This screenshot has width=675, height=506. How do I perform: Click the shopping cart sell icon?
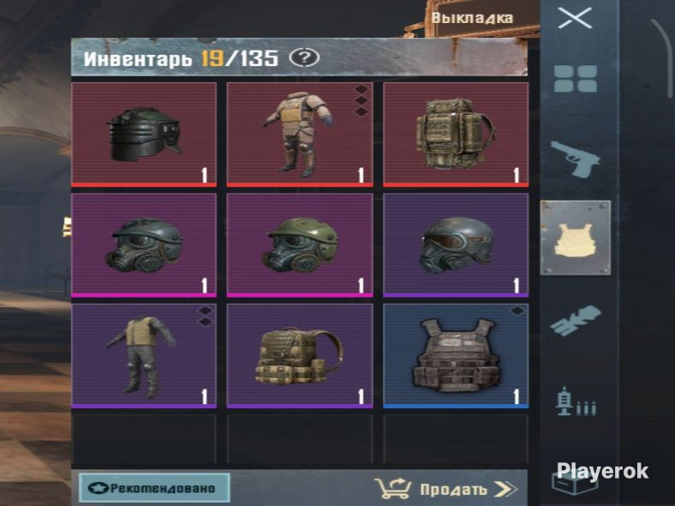393,488
